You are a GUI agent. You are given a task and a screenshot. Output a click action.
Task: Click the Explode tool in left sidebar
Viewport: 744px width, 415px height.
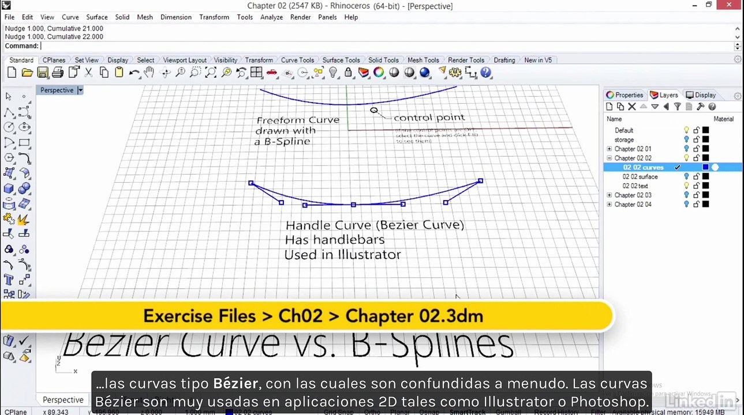pyautogui.click(x=24, y=219)
